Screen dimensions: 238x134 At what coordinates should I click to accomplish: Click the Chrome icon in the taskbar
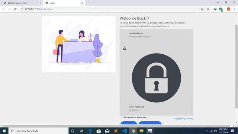[x=133, y=131]
